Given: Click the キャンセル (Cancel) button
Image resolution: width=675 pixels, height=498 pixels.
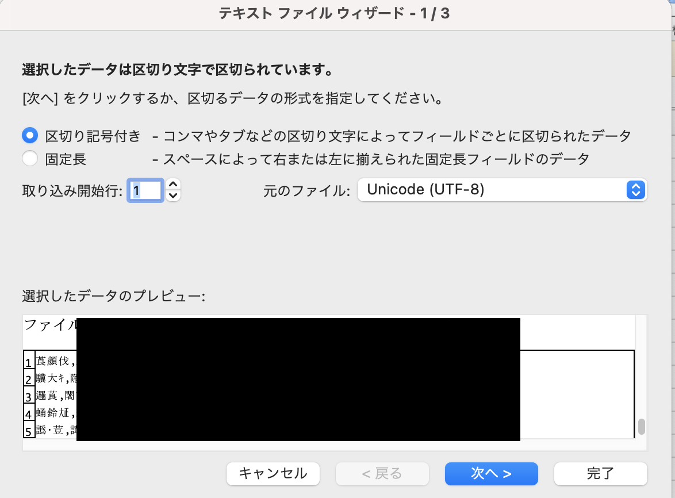Looking at the screenshot, I should click(273, 473).
